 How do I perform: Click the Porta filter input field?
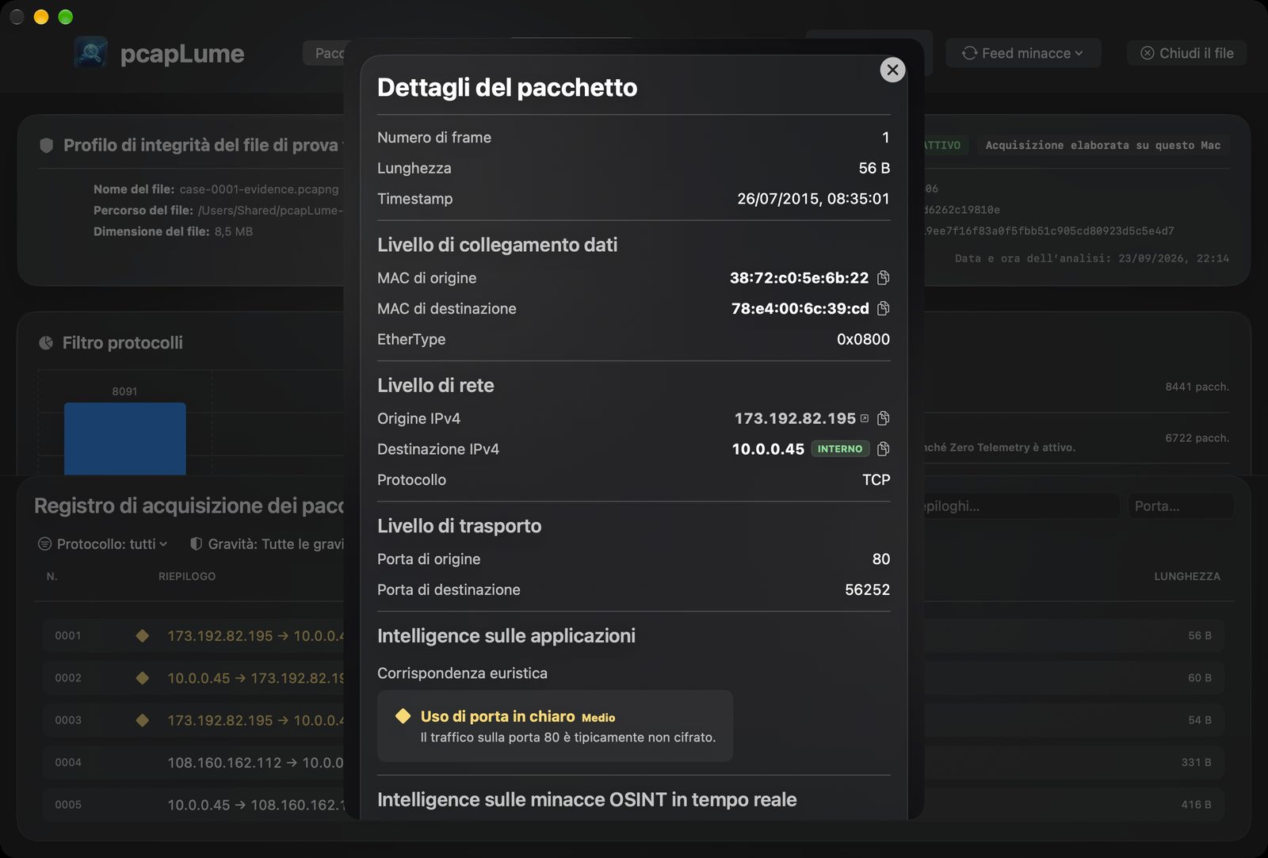point(1181,506)
